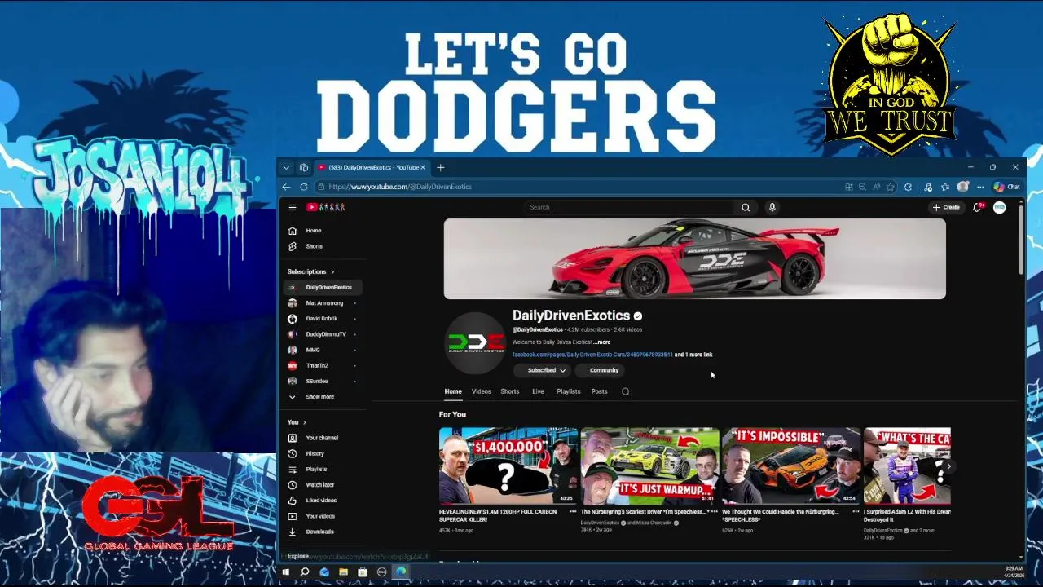Open options for the $1.4M supercar video
The height and width of the screenshot is (587, 1043).
tap(572, 512)
